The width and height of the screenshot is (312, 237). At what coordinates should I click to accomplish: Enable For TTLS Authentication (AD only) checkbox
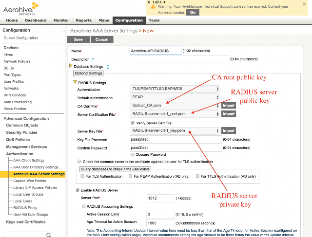coord(197,176)
